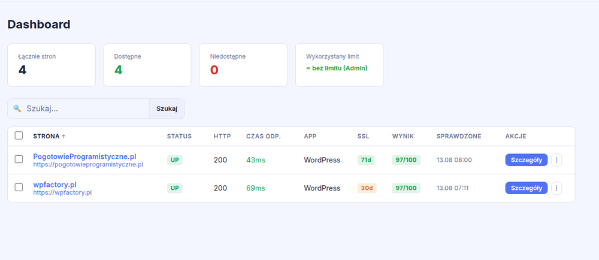Click the Dostępne summary card
The image size is (599, 260).
point(147,65)
